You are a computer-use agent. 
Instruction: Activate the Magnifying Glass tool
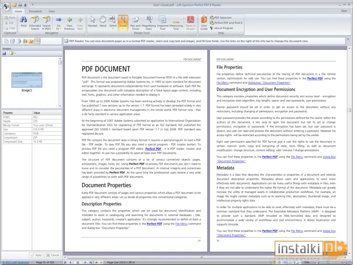point(149,23)
